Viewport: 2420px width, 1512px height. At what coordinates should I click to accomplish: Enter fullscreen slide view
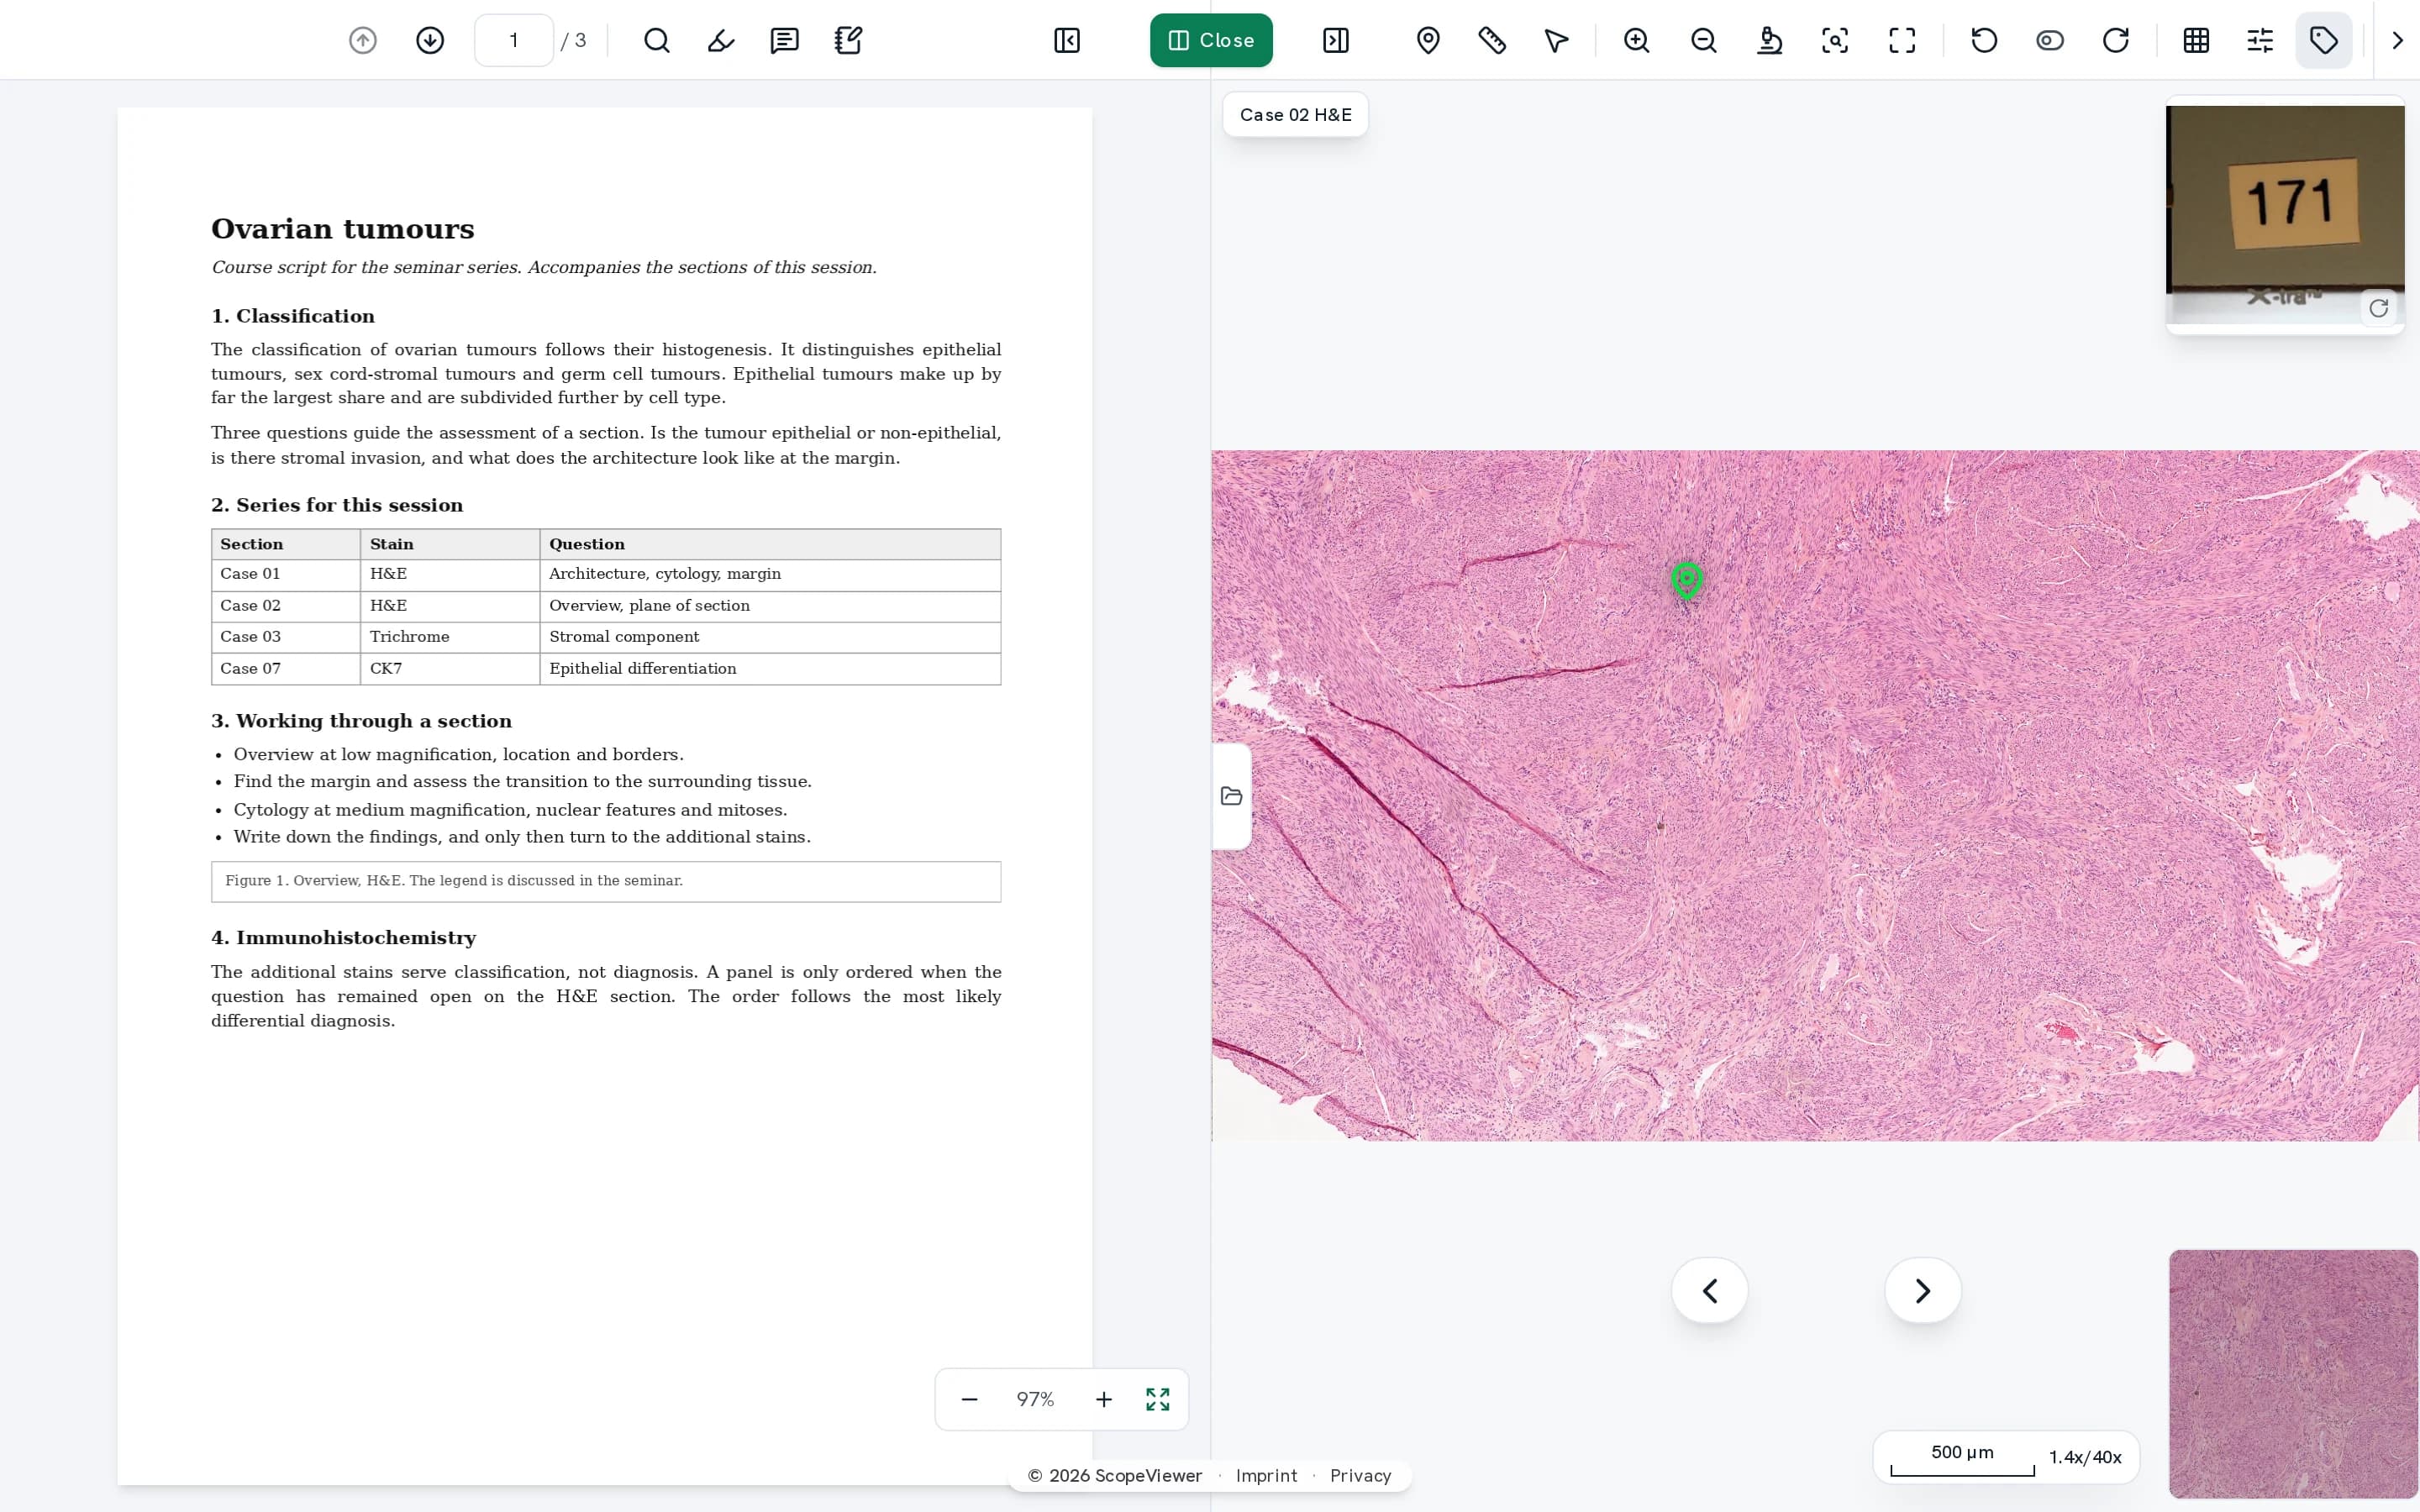coord(1902,40)
